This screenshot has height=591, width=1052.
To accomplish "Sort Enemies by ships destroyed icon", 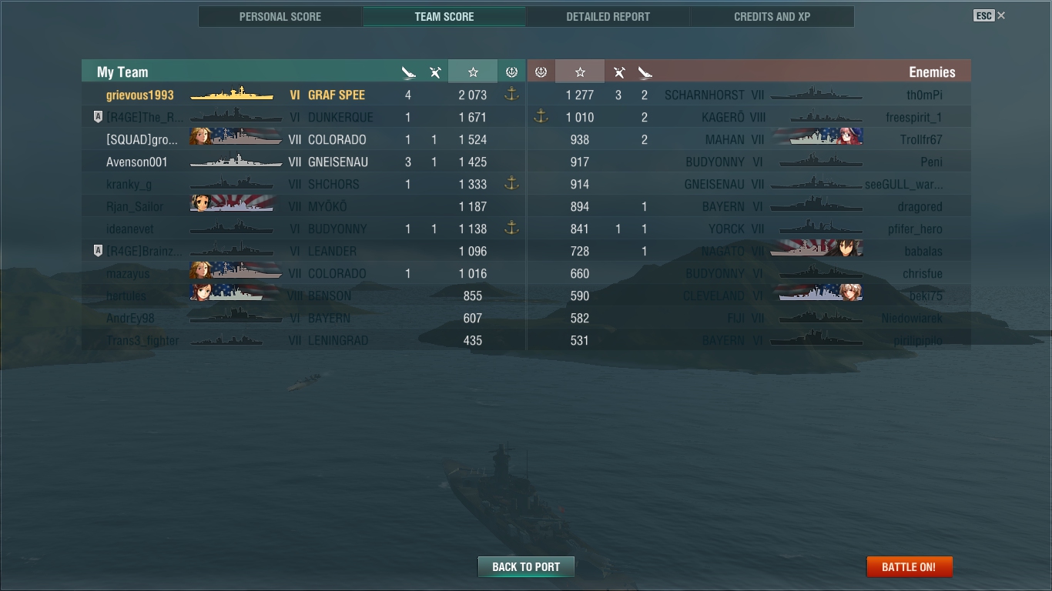I will pos(645,72).
